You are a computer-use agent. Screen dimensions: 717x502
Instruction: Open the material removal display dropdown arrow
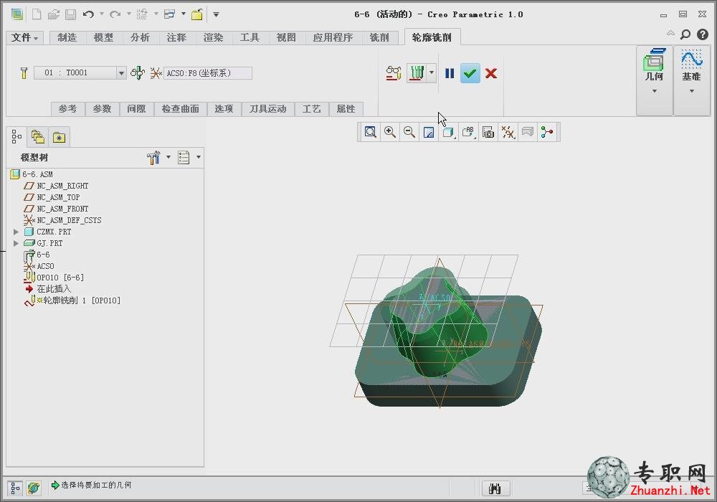pos(431,72)
